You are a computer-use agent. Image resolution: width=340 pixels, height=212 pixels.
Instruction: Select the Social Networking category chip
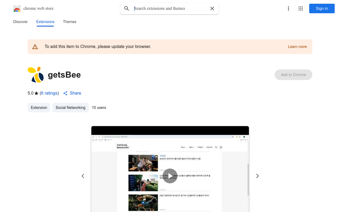pos(70,108)
